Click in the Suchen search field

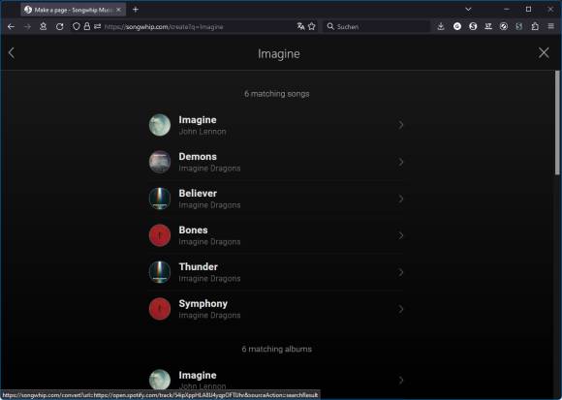pos(376,26)
